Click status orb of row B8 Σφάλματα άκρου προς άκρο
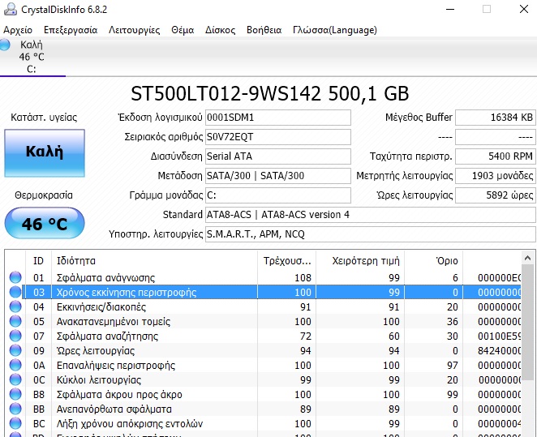This screenshot has width=537, height=437. tap(15, 394)
